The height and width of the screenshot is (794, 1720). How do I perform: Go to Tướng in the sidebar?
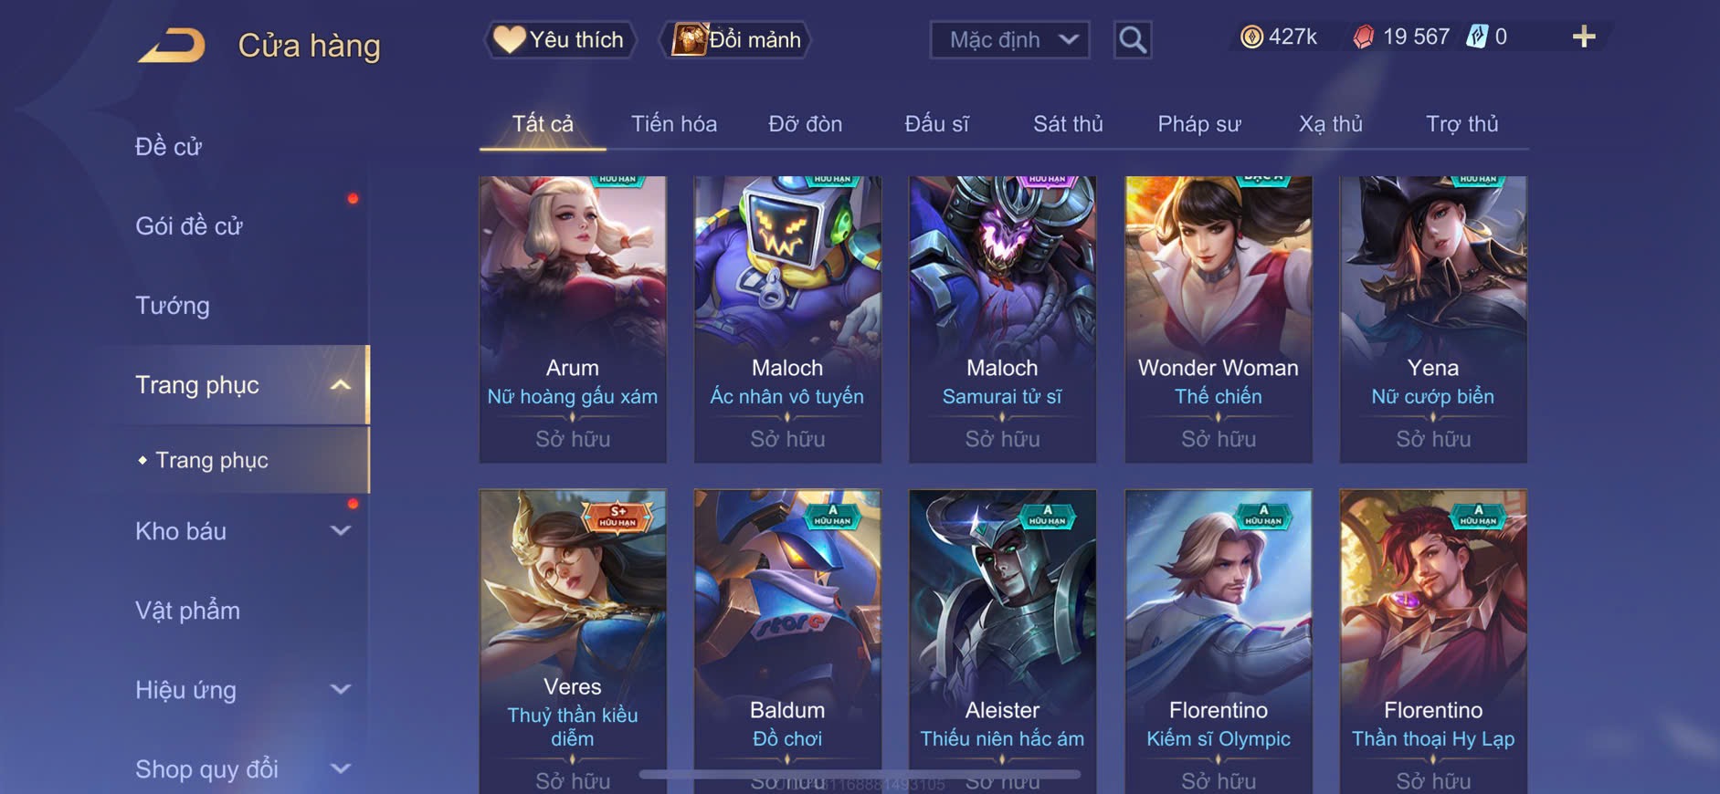point(173,306)
